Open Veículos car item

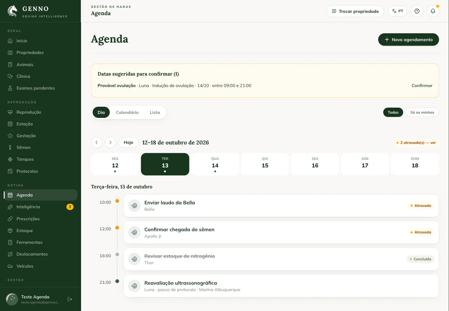40,266
